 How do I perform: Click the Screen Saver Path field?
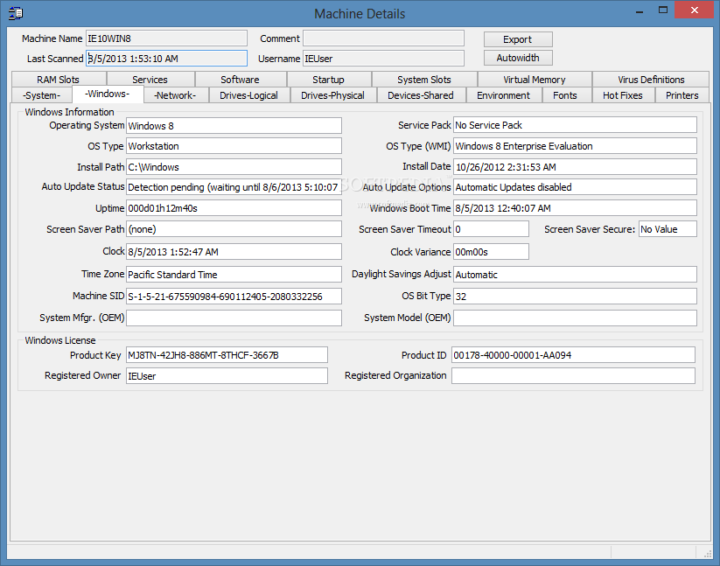pyautogui.click(x=234, y=229)
